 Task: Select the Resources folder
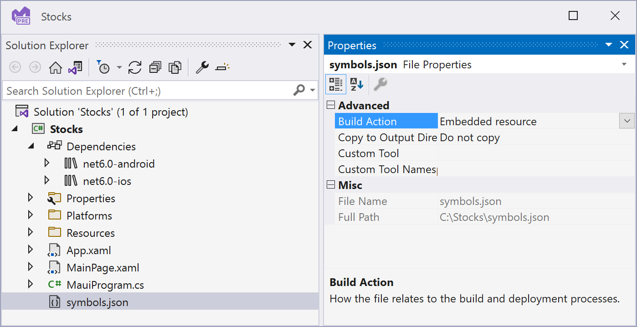click(x=91, y=233)
